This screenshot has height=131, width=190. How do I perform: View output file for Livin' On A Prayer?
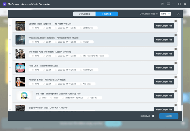[164, 109]
